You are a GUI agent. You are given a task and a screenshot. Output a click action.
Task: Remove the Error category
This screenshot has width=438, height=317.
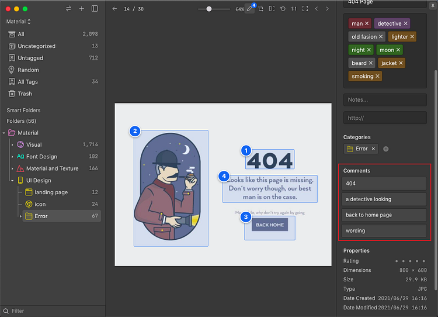(373, 149)
